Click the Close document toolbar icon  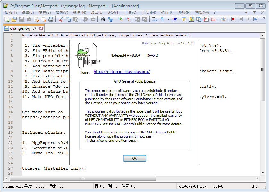(36, 19)
